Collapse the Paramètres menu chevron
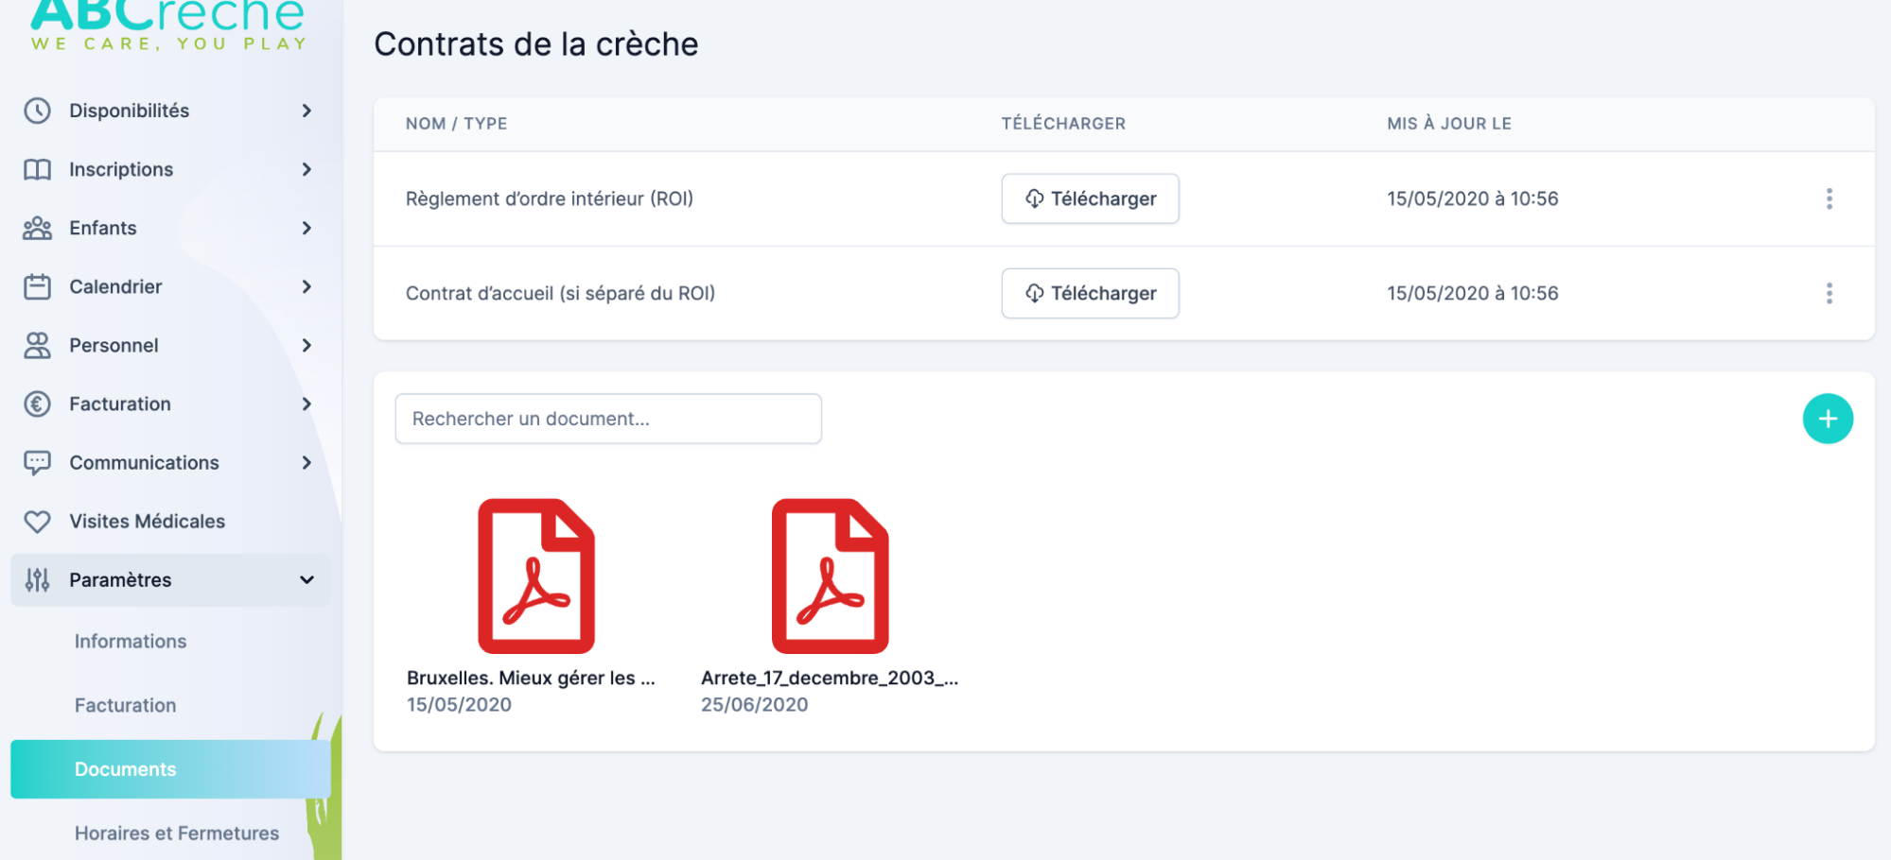The width and height of the screenshot is (1891, 860). click(x=306, y=579)
